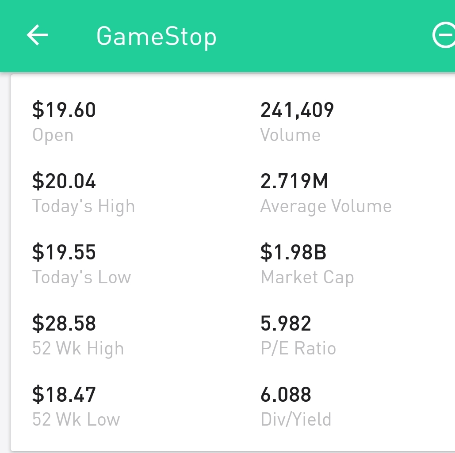Tap the 5.982 P/E value
This screenshot has width=455, height=453.
(286, 324)
